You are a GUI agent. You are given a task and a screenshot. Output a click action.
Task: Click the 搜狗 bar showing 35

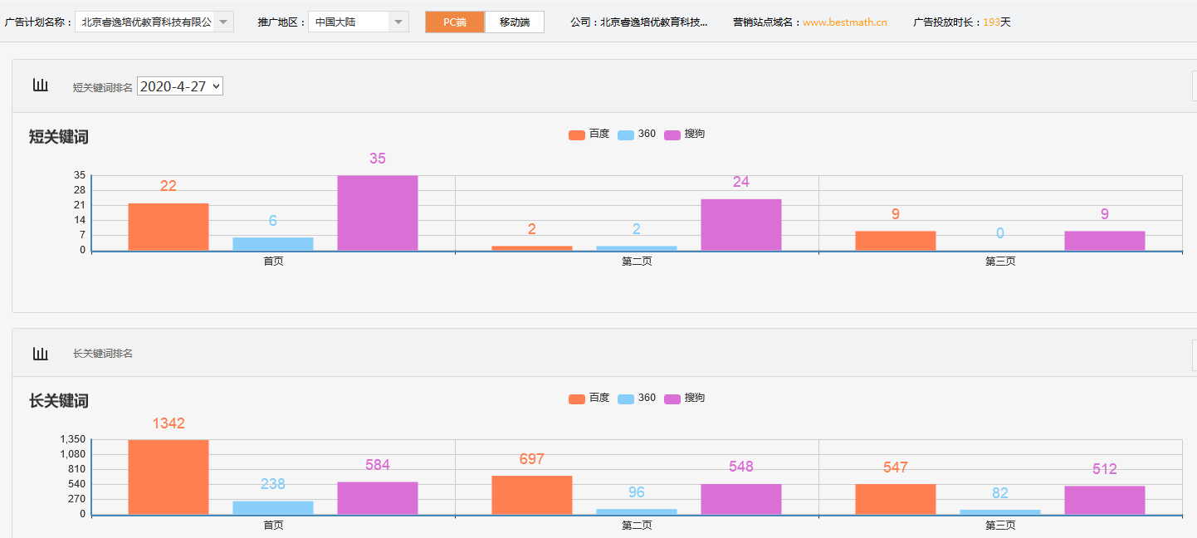click(378, 213)
